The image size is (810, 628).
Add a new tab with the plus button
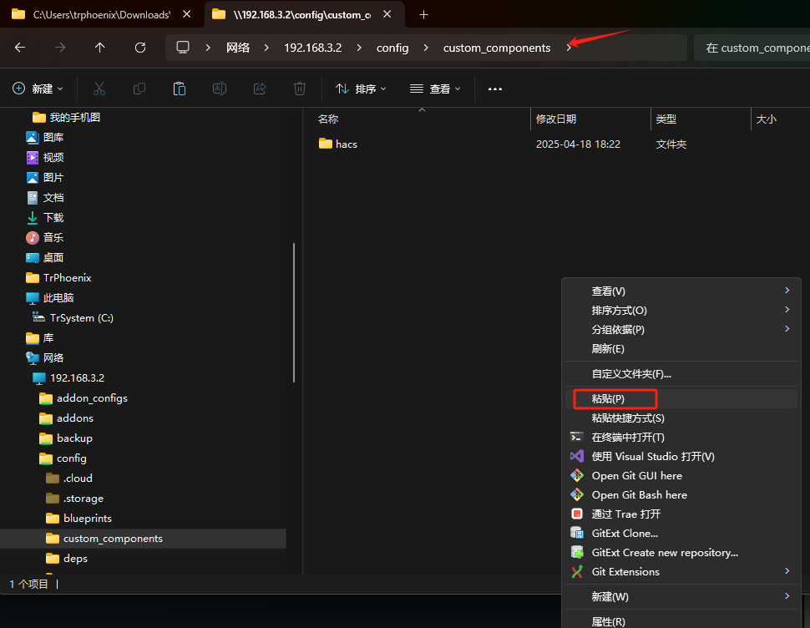423,14
